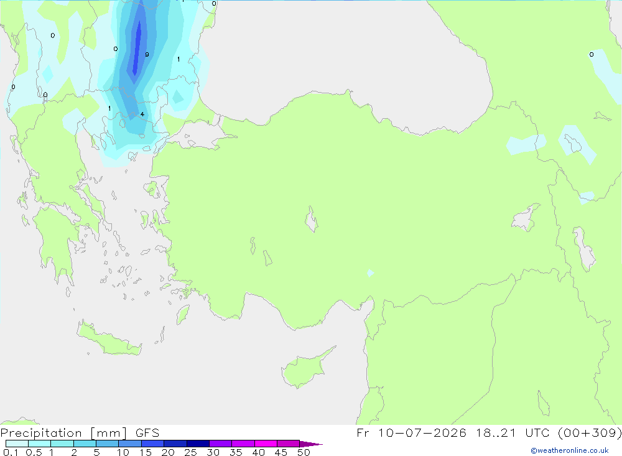Viewport: 622px width, 456px height.
Task: Click the 40–45 mm legend color swatch
Action: pyautogui.click(x=266, y=444)
